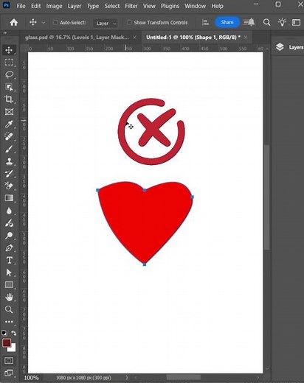The height and width of the screenshot is (383, 304).
Task: Open the Discover lightbulb panel
Action: point(282,23)
